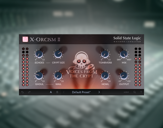Click the CRYPT SIZE knob
163x128 pixels.
(58, 54)
